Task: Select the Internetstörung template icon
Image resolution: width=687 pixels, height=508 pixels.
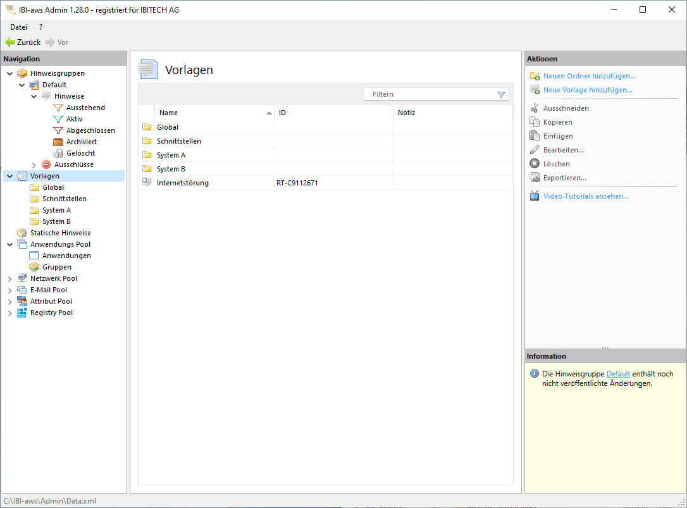Action: click(147, 183)
